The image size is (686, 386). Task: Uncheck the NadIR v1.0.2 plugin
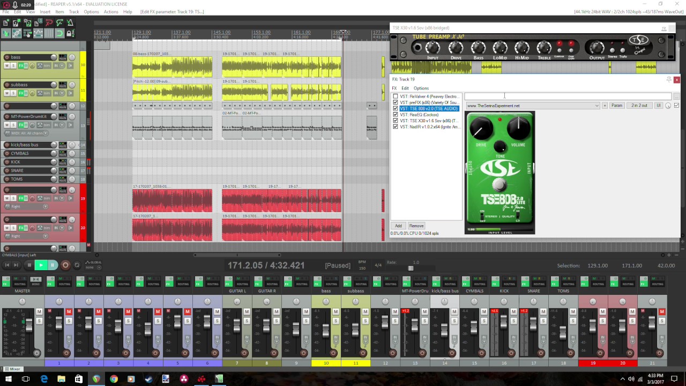[x=396, y=127]
